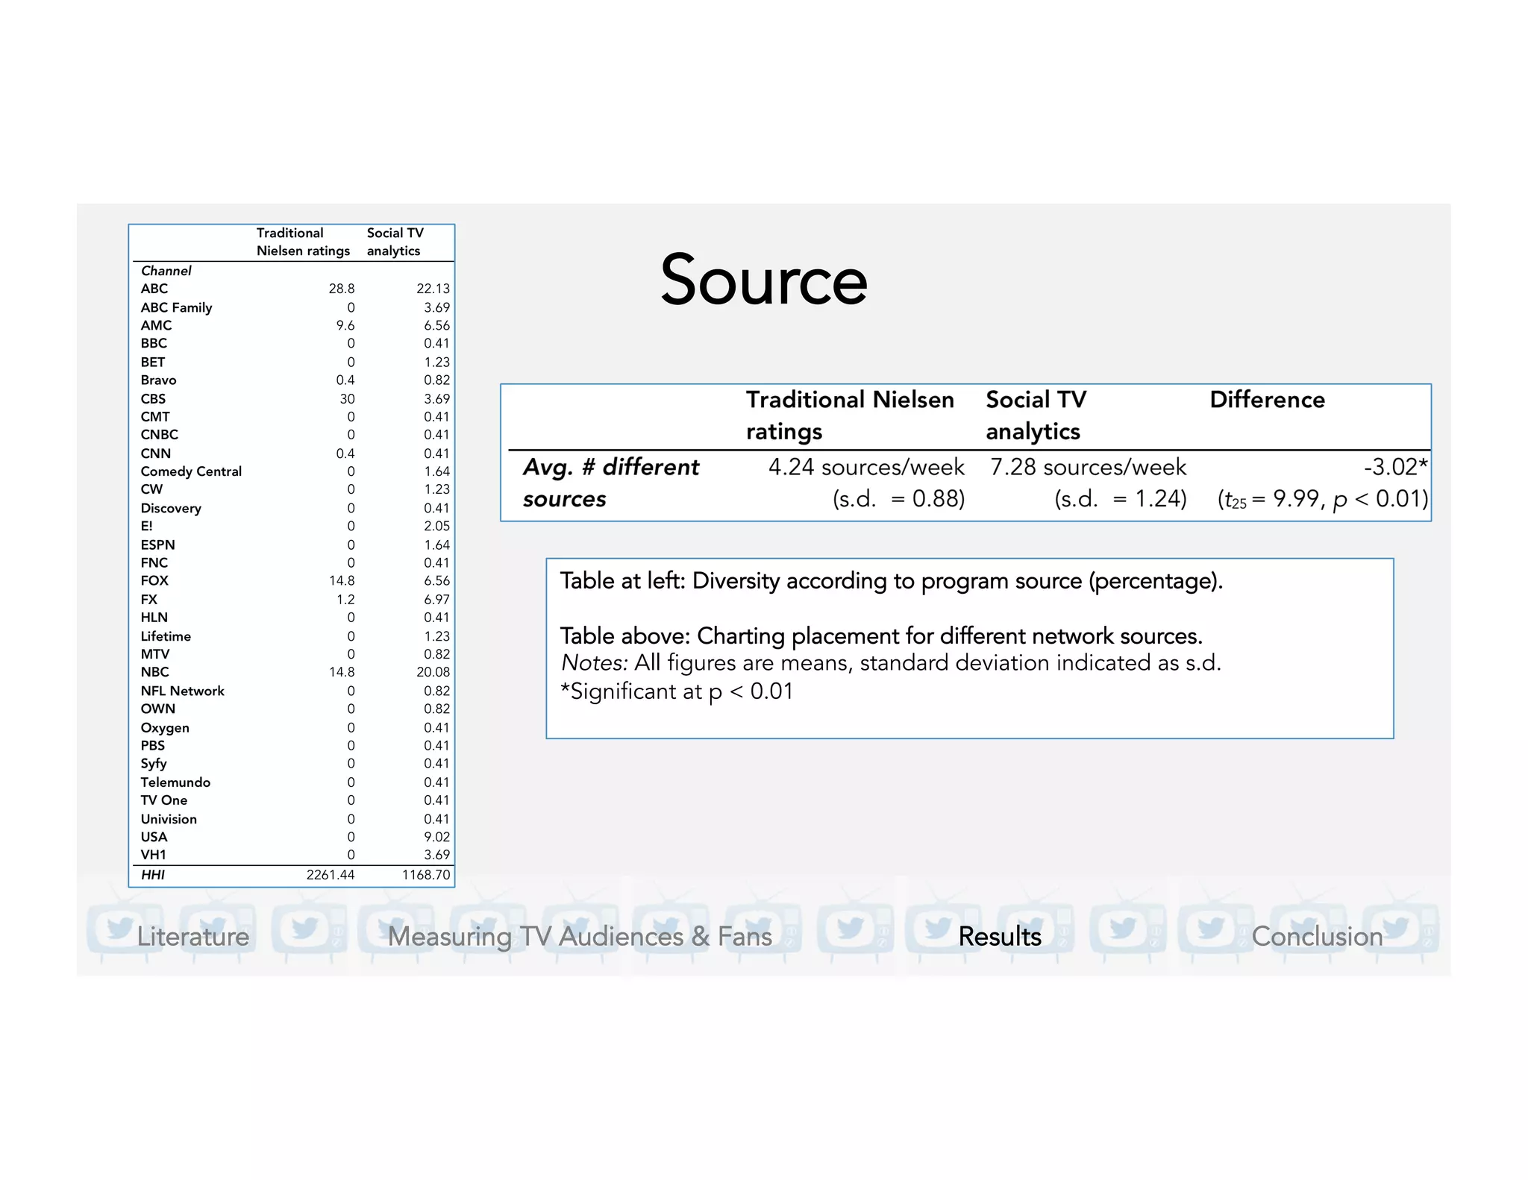This screenshot has height=1180, width=1528.
Task: Select the 7.28 sources/week cell
Action: point(1088,483)
